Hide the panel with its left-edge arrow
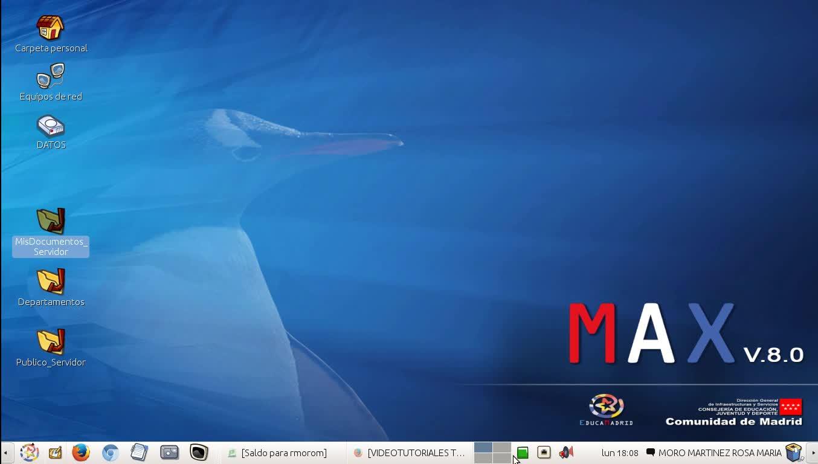This screenshot has height=464, width=818. pyautogui.click(x=5, y=453)
